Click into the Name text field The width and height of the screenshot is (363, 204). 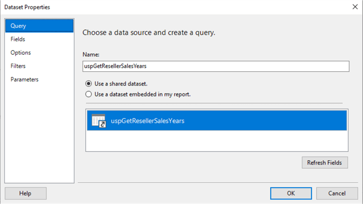216,66
